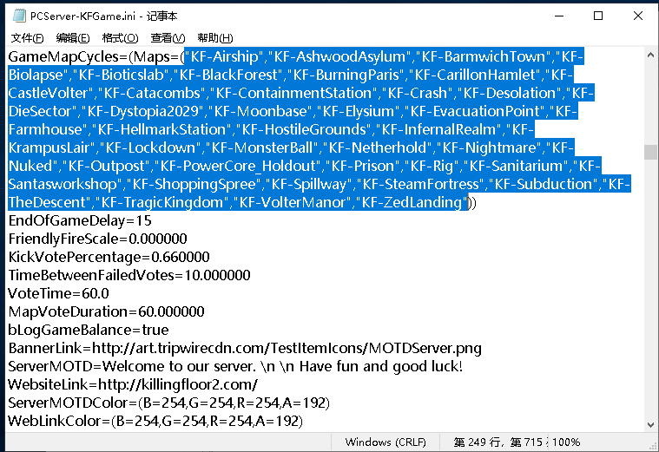
Task: Click the "KF-Crash" map entry
Action: [418, 93]
